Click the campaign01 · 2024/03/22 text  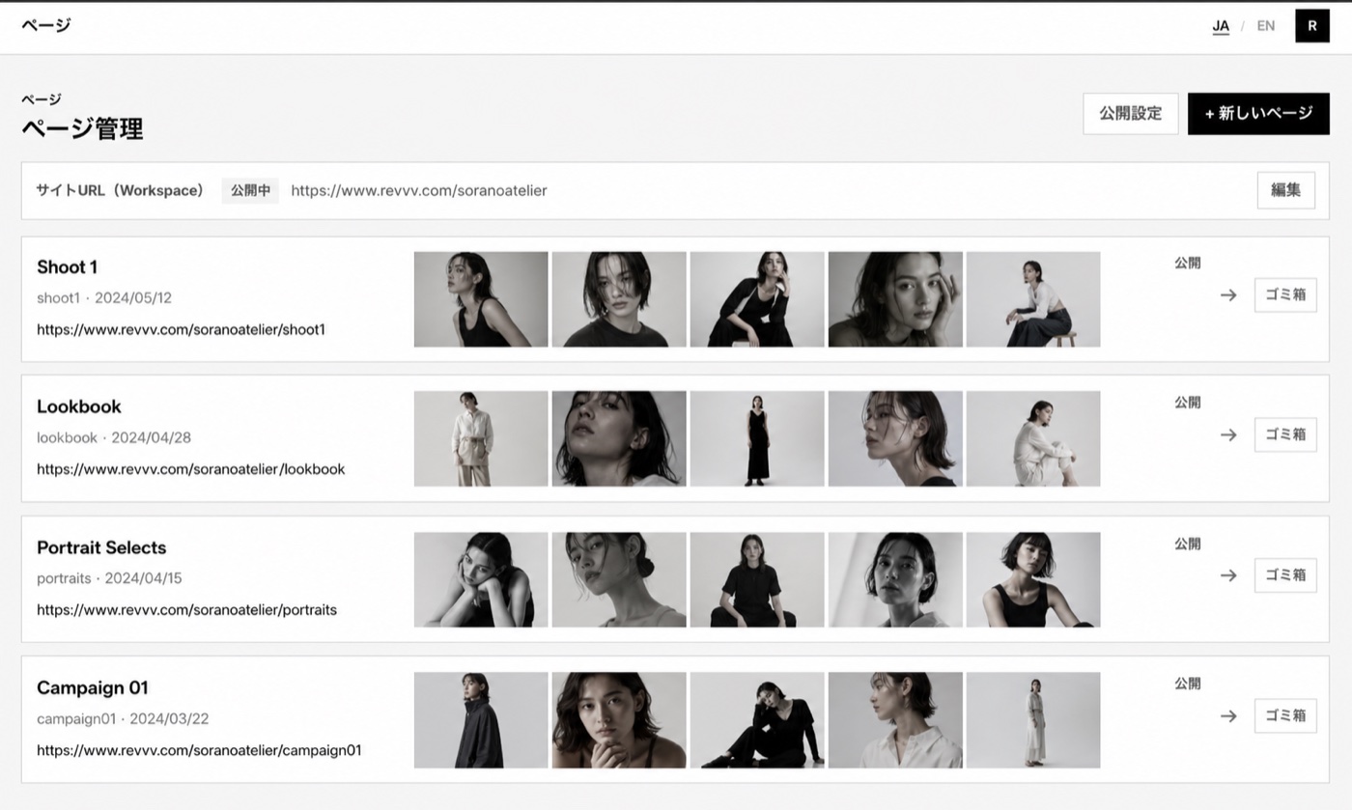[123, 718]
